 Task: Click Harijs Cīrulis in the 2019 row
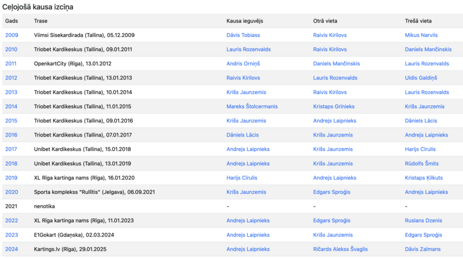coord(242,178)
